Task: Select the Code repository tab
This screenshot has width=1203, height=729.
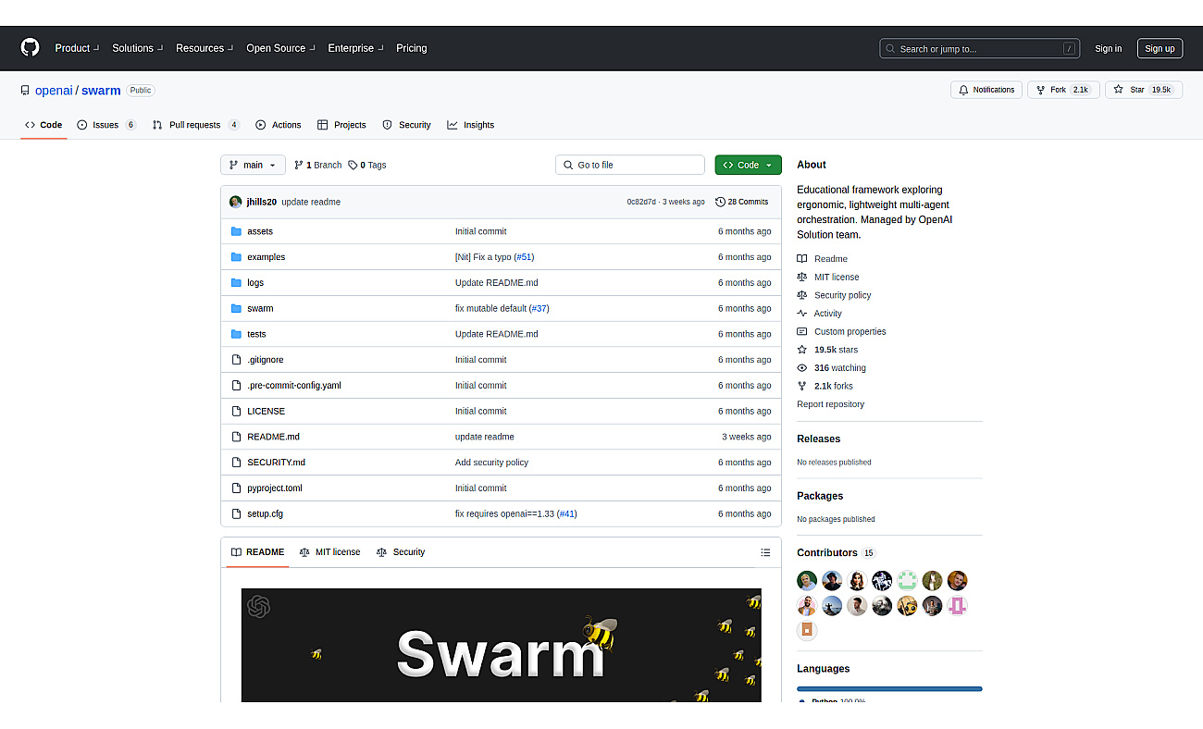Action: [x=43, y=125]
